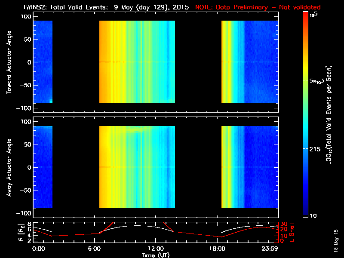Click the red "20" L Shell tick label
This screenshot has height=258, width=344.
point(284,229)
